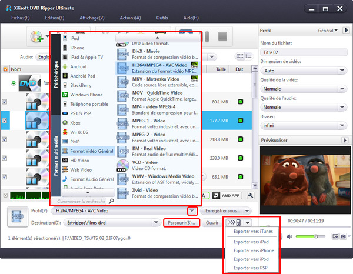Expand the Prévisualiser panel arrow

click(345, 140)
